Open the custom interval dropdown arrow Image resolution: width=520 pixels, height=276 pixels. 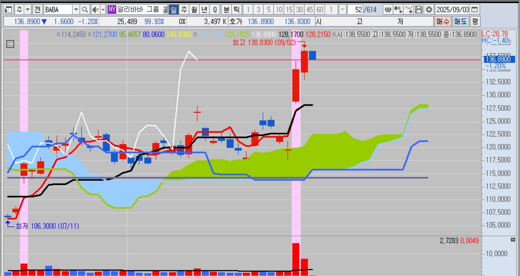pyautogui.click(x=342, y=9)
